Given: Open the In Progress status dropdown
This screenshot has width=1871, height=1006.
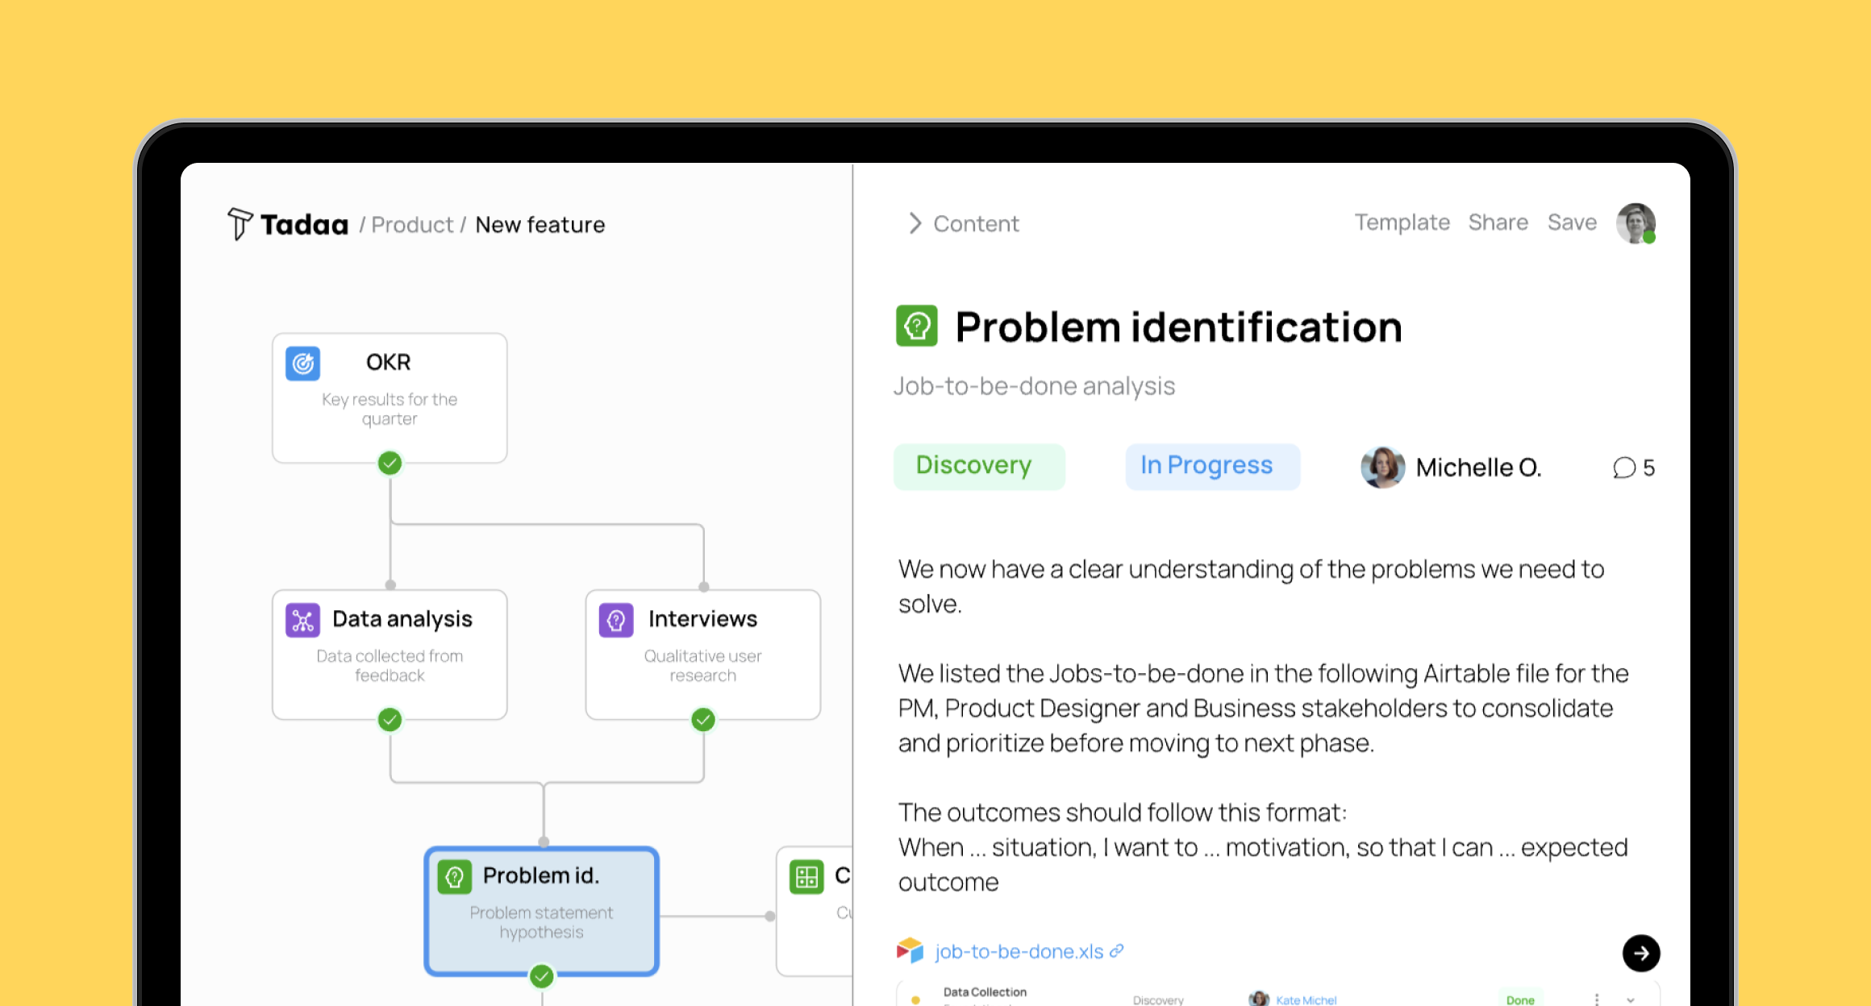Looking at the screenshot, I should (1212, 466).
